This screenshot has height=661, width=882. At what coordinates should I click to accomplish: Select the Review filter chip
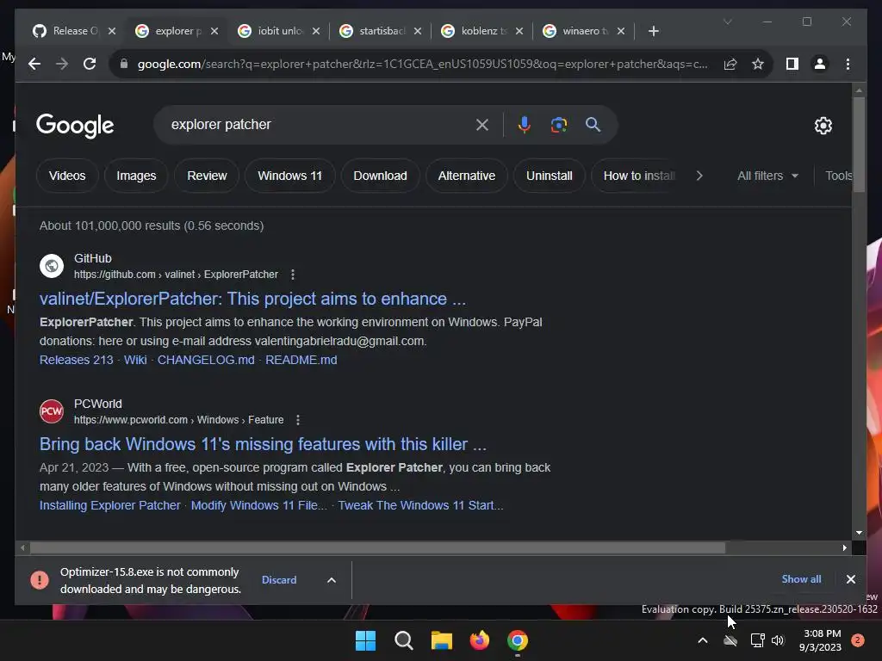point(207,176)
